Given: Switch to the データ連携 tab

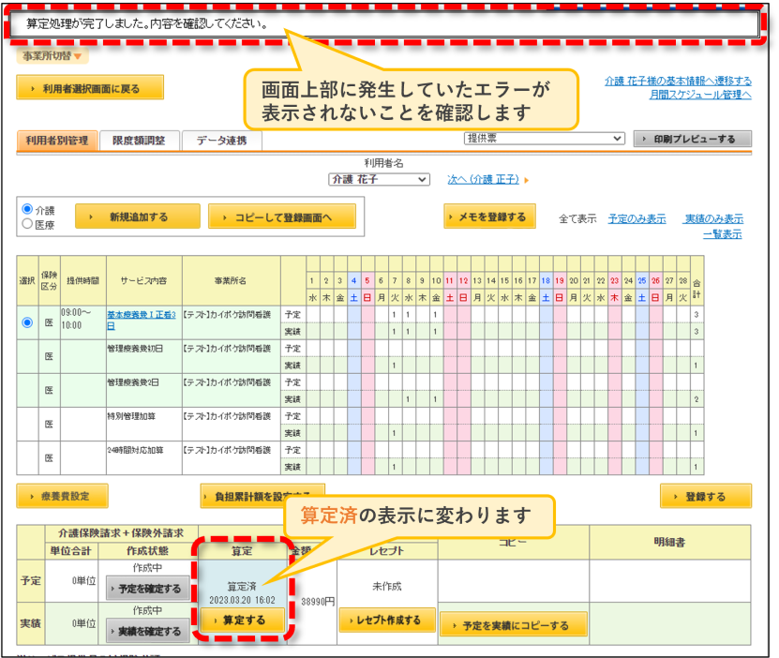Looking at the screenshot, I should [221, 141].
